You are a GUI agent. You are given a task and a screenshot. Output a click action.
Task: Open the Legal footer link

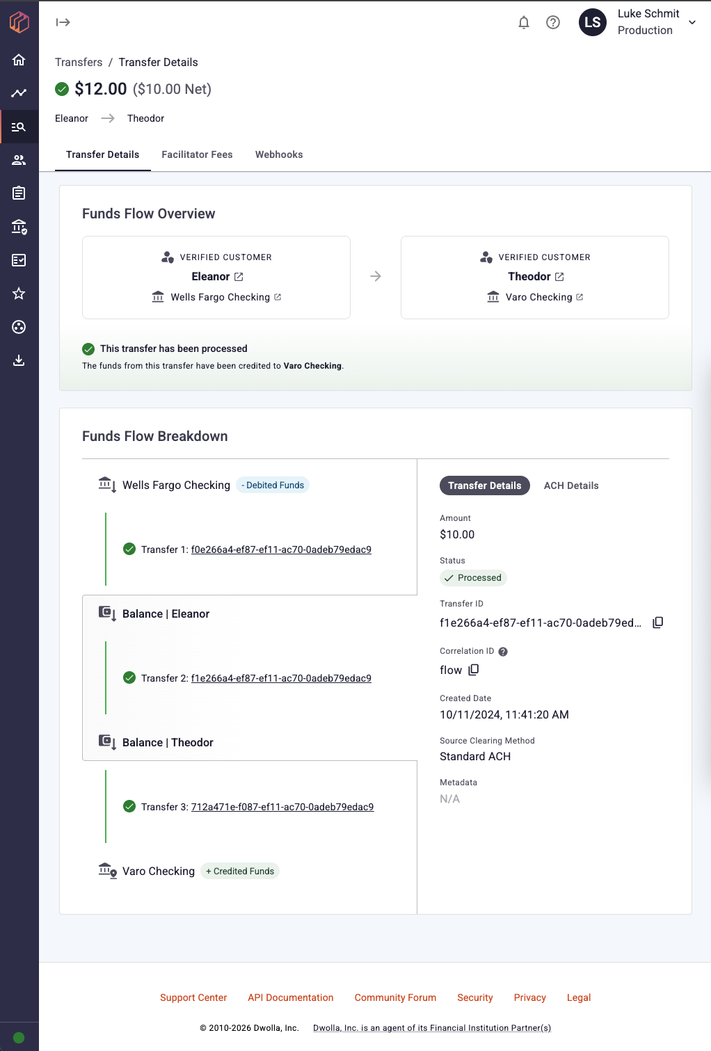(579, 997)
